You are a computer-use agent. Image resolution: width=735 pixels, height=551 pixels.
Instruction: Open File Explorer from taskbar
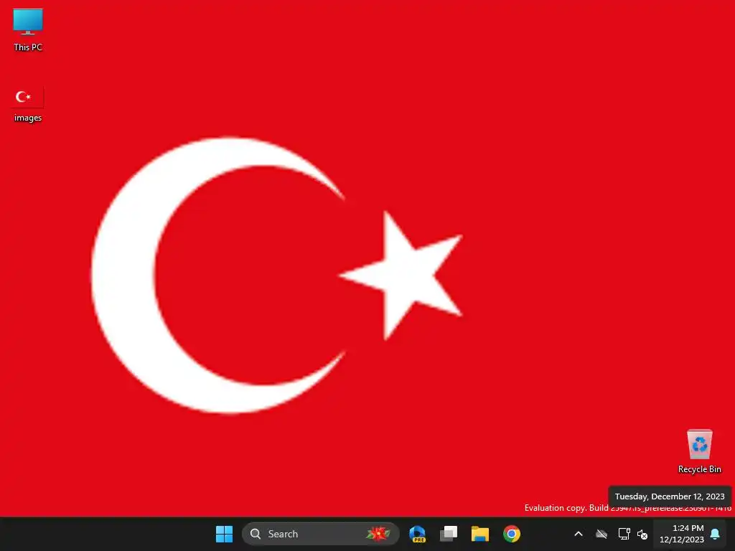[480, 534]
